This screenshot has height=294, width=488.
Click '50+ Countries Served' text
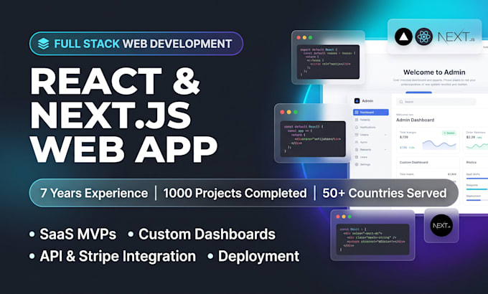[x=385, y=193]
